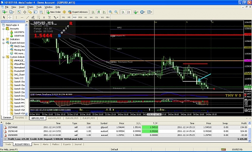Draw a vertical line tool
Viewport: 252px width, 152px height.
point(16,17)
